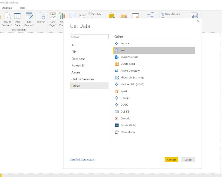This screenshot has width=222, height=177.
Task: Click the Search input field
Action: (x=89, y=37)
